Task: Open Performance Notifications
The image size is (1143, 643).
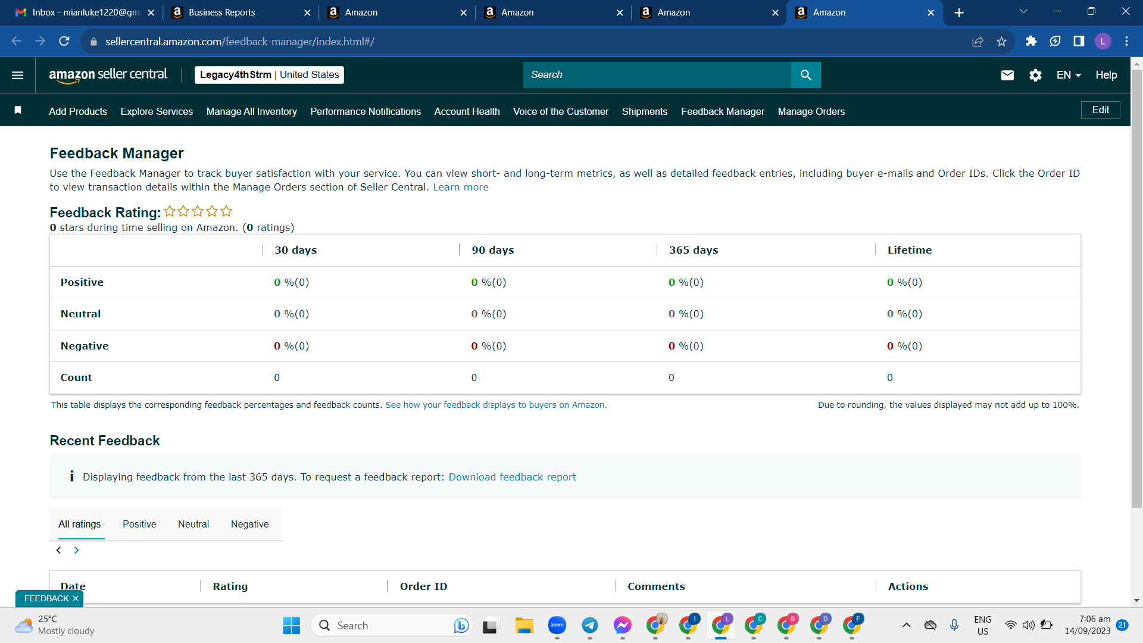Action: coord(366,111)
